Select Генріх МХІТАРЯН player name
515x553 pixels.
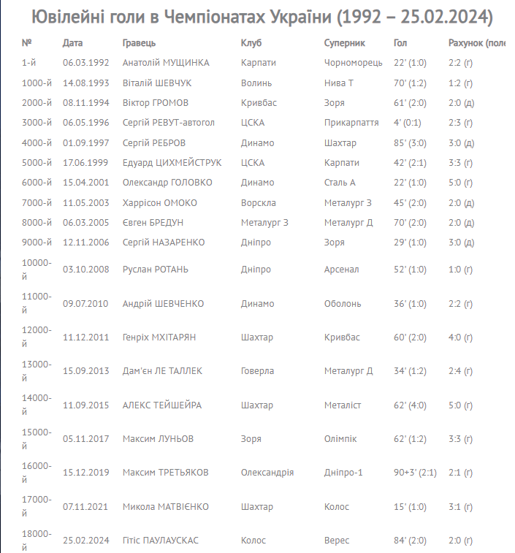tap(159, 337)
